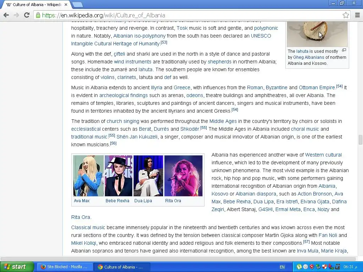363x272 pixels.
Task: Open the Dua Lipa photo thumbnail
Action: click(149, 176)
